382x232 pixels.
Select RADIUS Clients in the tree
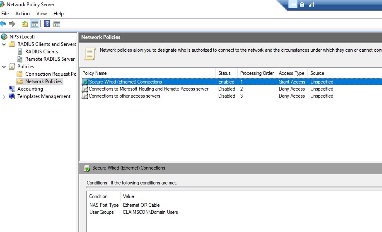click(42, 52)
